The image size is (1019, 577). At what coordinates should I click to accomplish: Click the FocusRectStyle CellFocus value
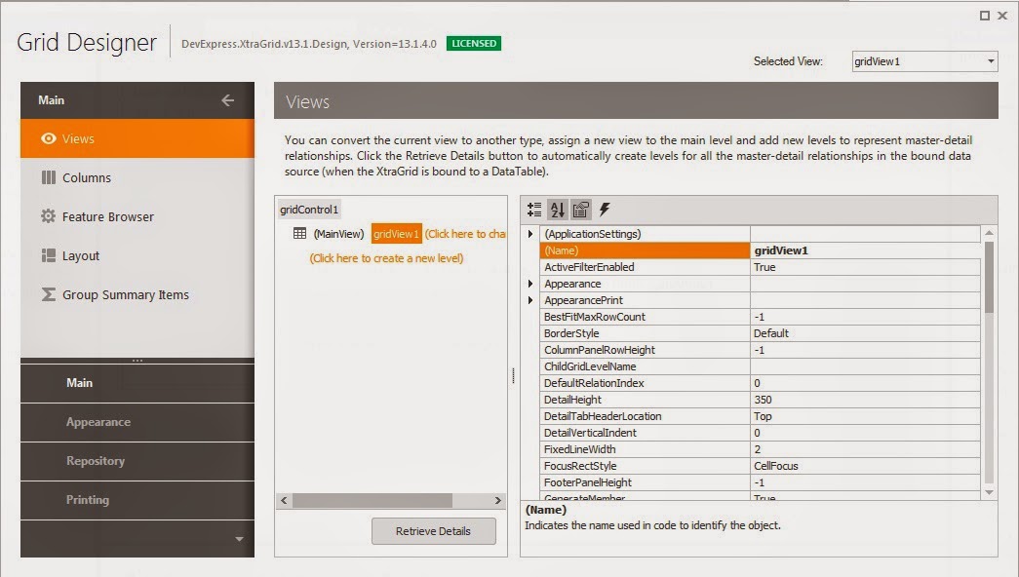[865, 466]
